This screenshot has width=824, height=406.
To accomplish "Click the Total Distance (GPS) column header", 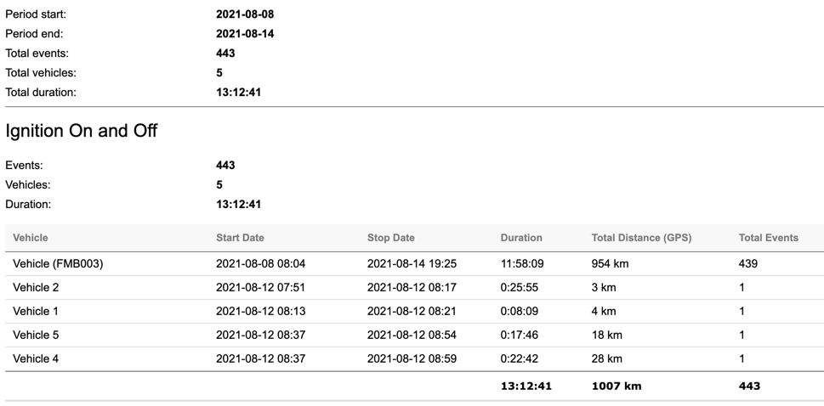I will (641, 238).
